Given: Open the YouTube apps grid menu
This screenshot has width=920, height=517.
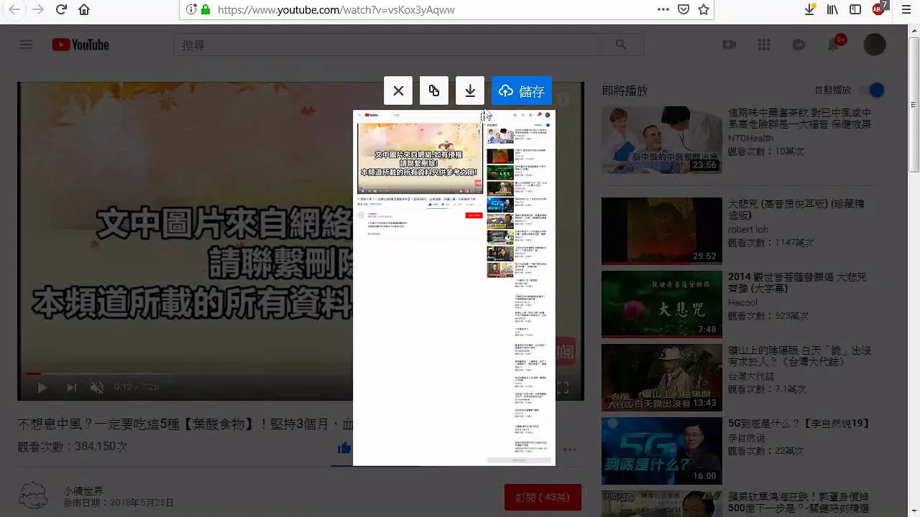Looking at the screenshot, I should click(764, 45).
